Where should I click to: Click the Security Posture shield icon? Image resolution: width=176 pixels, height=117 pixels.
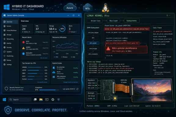tap(6, 89)
